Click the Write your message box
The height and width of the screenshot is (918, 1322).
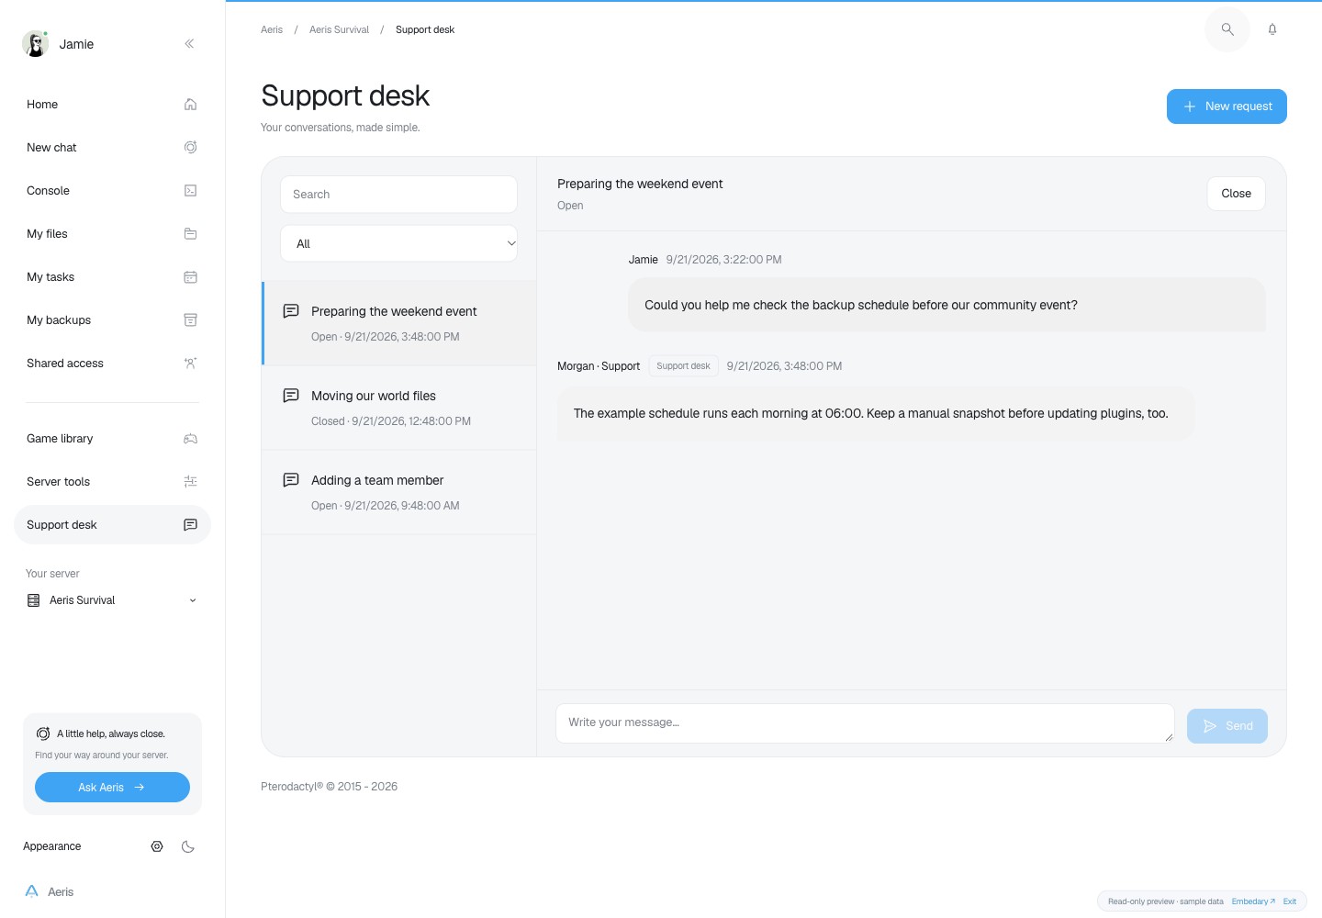(x=865, y=723)
